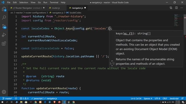Open the Extensions view
Screen dimensions: 186x104
click(4, 44)
